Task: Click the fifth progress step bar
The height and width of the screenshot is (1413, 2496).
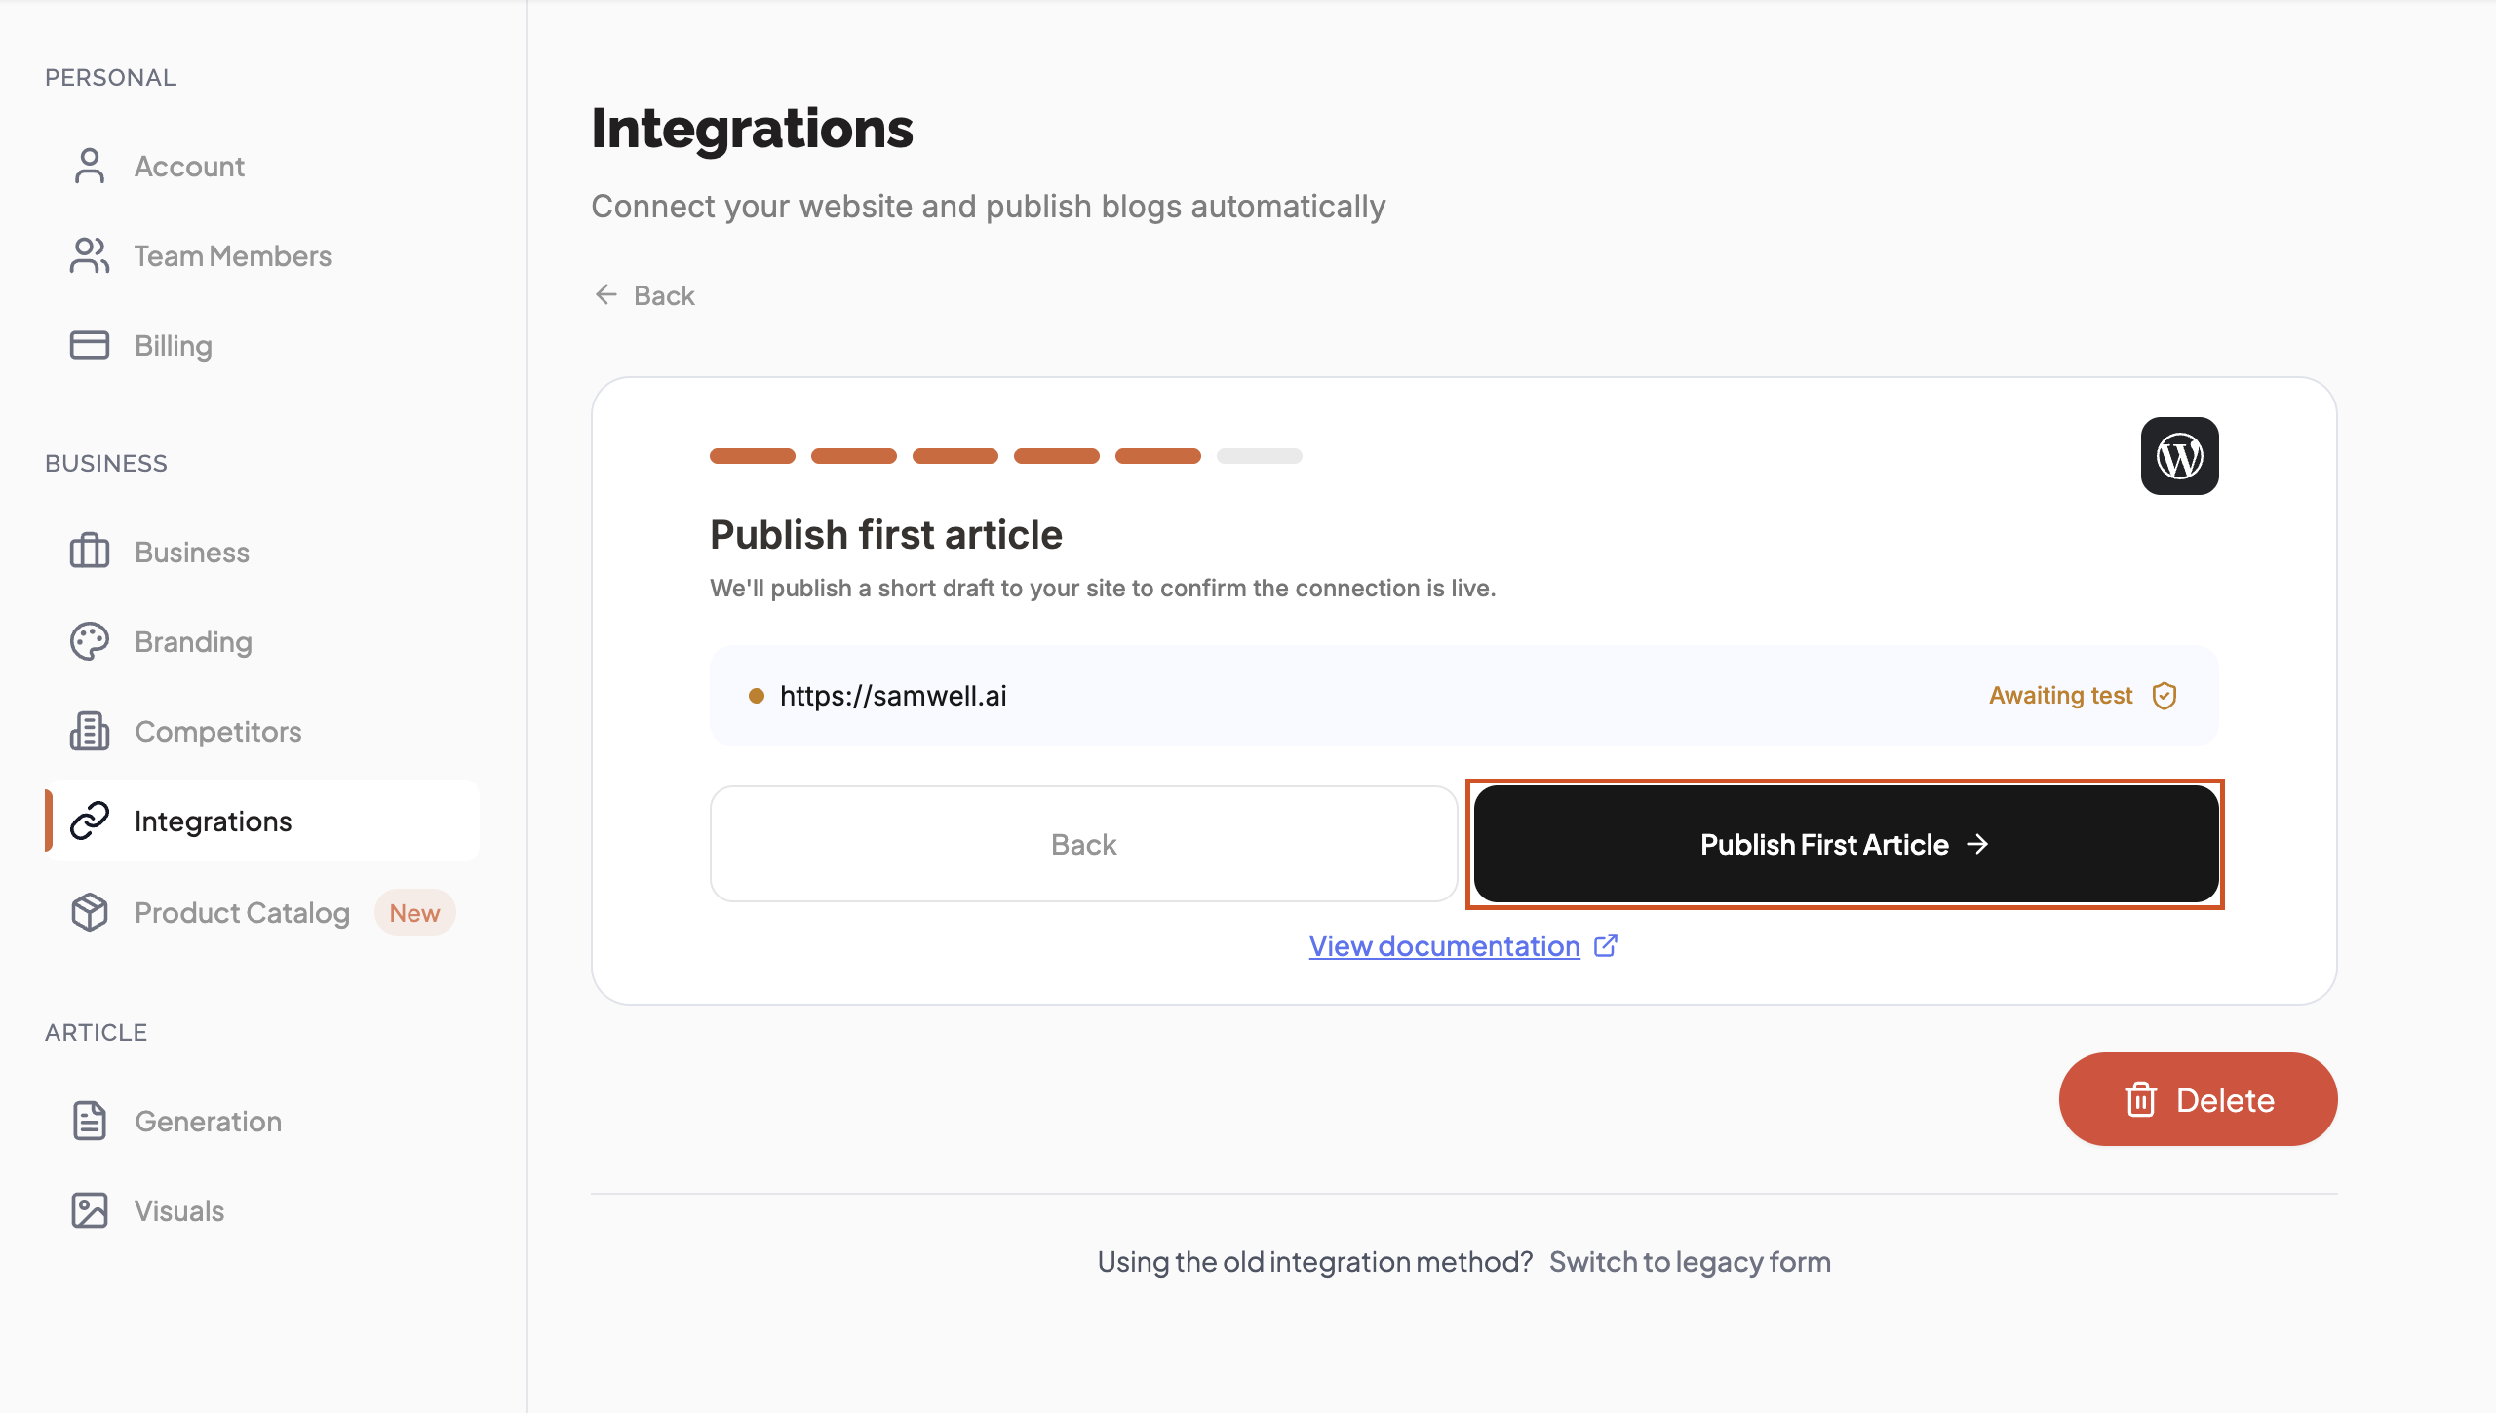Action: (x=1158, y=456)
